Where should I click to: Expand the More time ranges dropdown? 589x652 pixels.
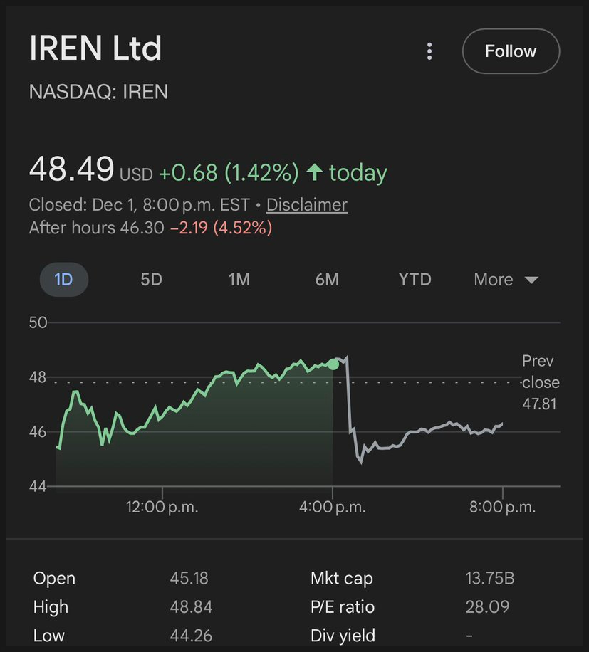point(494,280)
